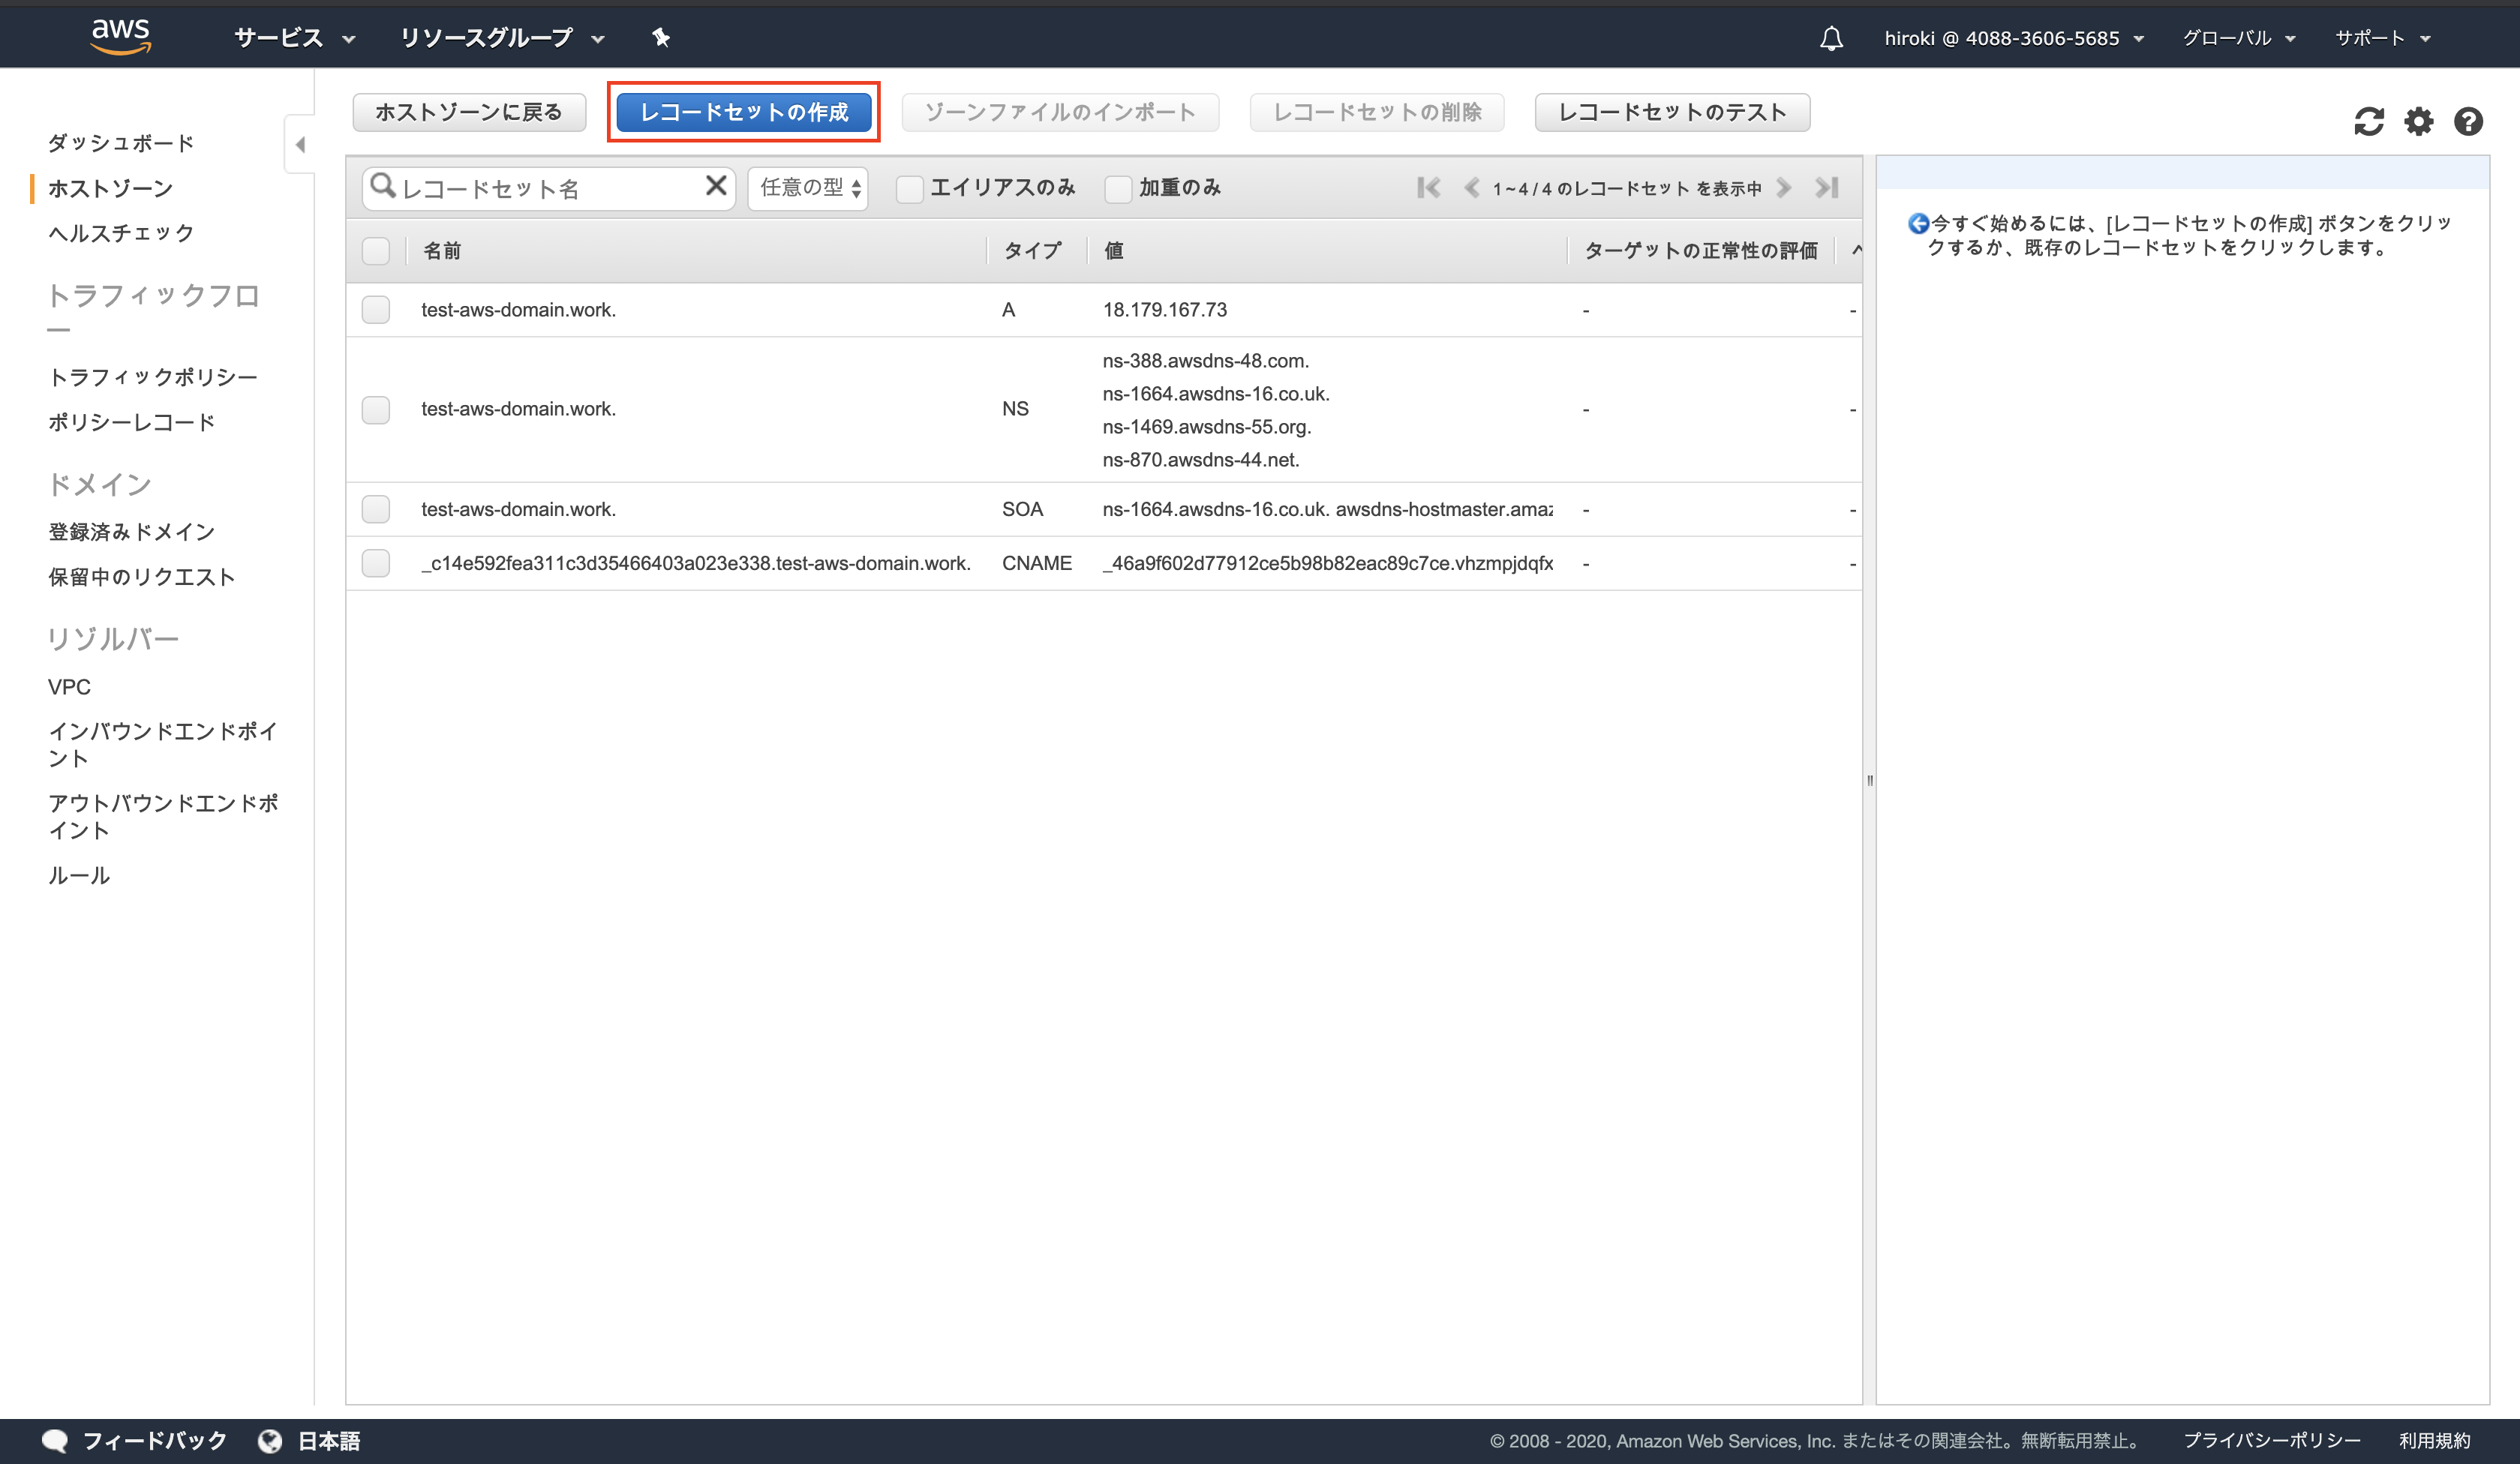Click the pin shortcut icon in navbar
The height and width of the screenshot is (1464, 2520).
tap(660, 38)
